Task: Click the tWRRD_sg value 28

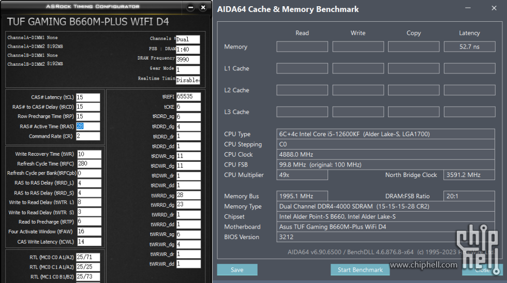Action: (188, 195)
